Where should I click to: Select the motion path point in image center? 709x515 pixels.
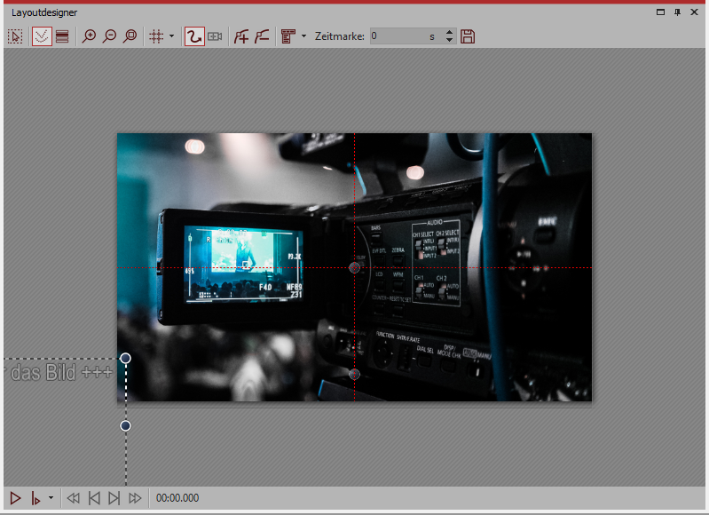click(x=355, y=267)
